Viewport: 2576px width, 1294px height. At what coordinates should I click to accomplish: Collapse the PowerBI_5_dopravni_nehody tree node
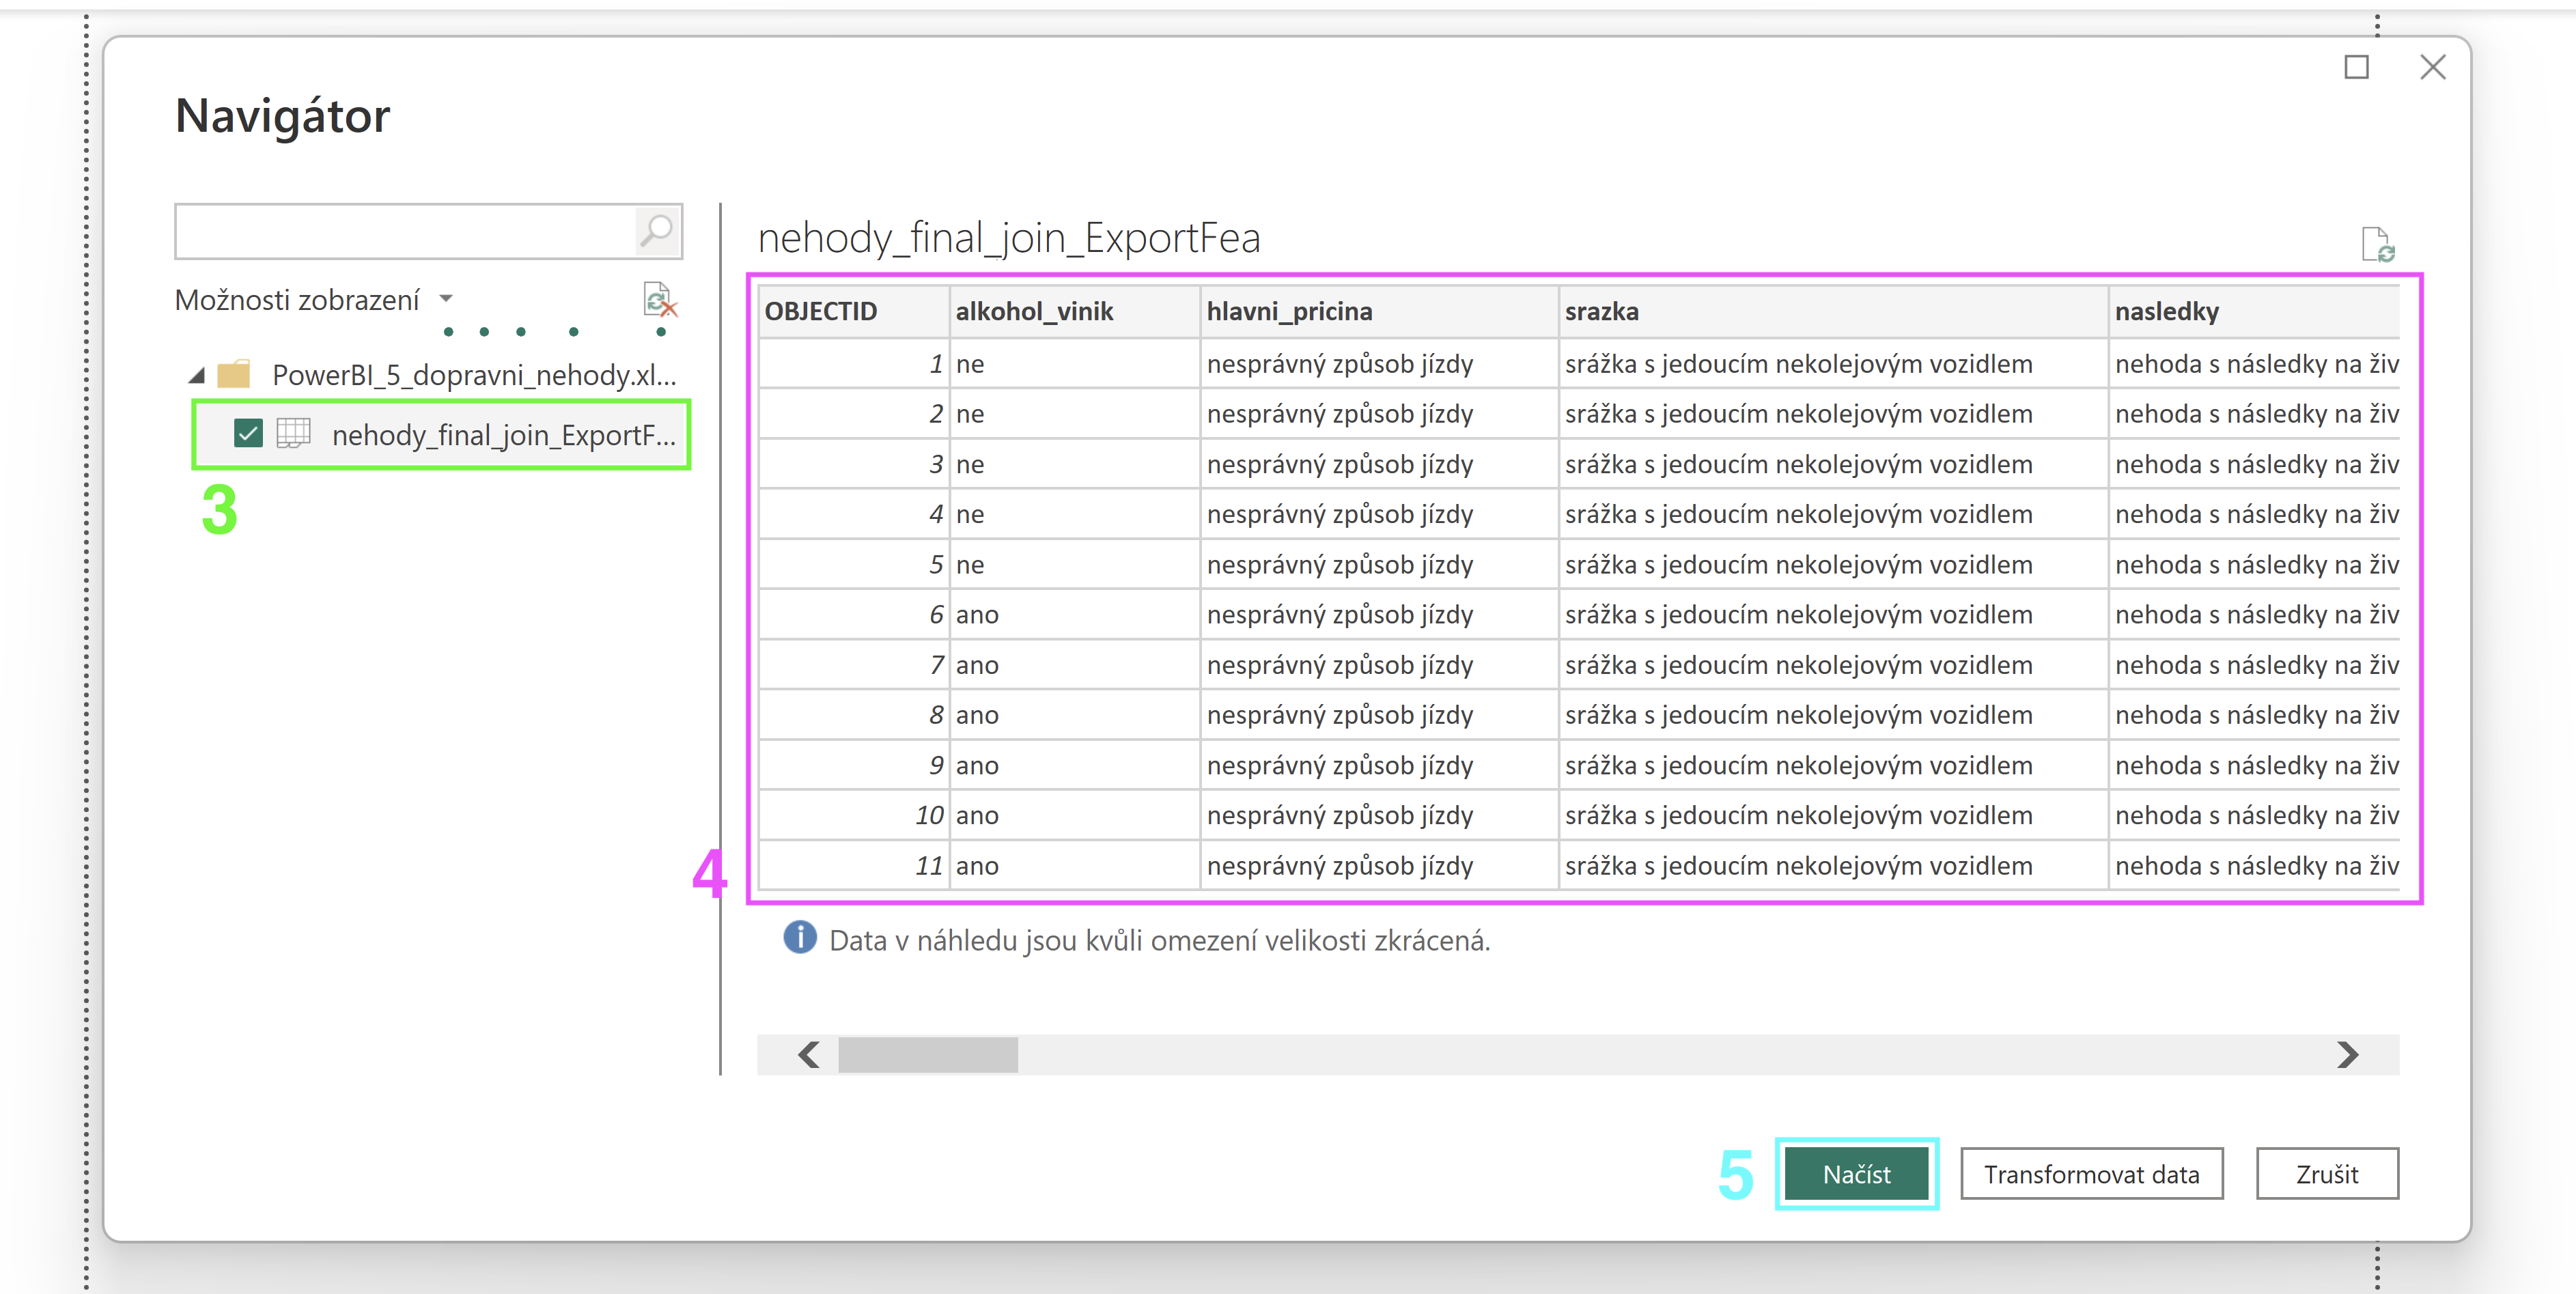click(x=196, y=375)
